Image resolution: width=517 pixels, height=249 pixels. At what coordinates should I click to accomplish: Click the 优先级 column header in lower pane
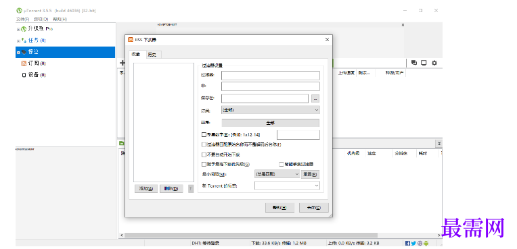point(353,153)
